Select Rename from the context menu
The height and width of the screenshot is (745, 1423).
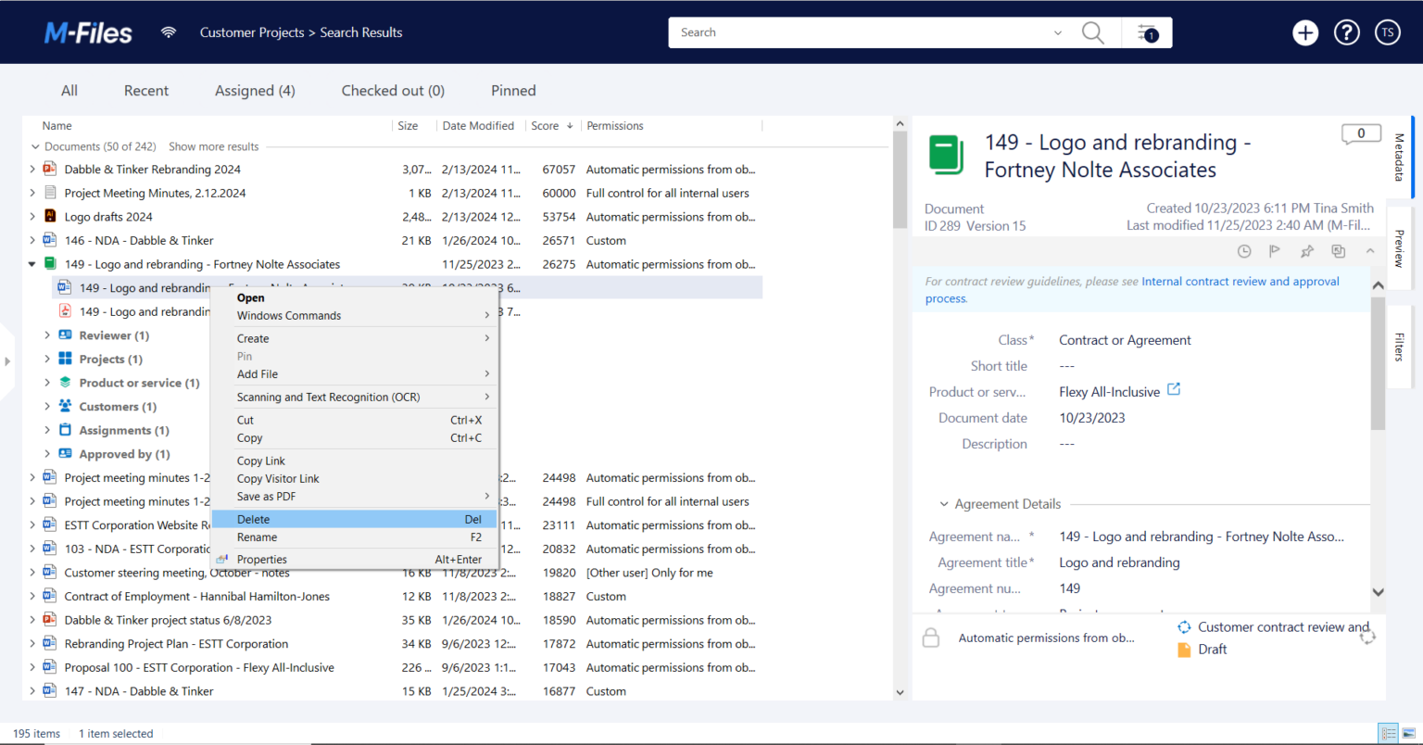pos(257,537)
